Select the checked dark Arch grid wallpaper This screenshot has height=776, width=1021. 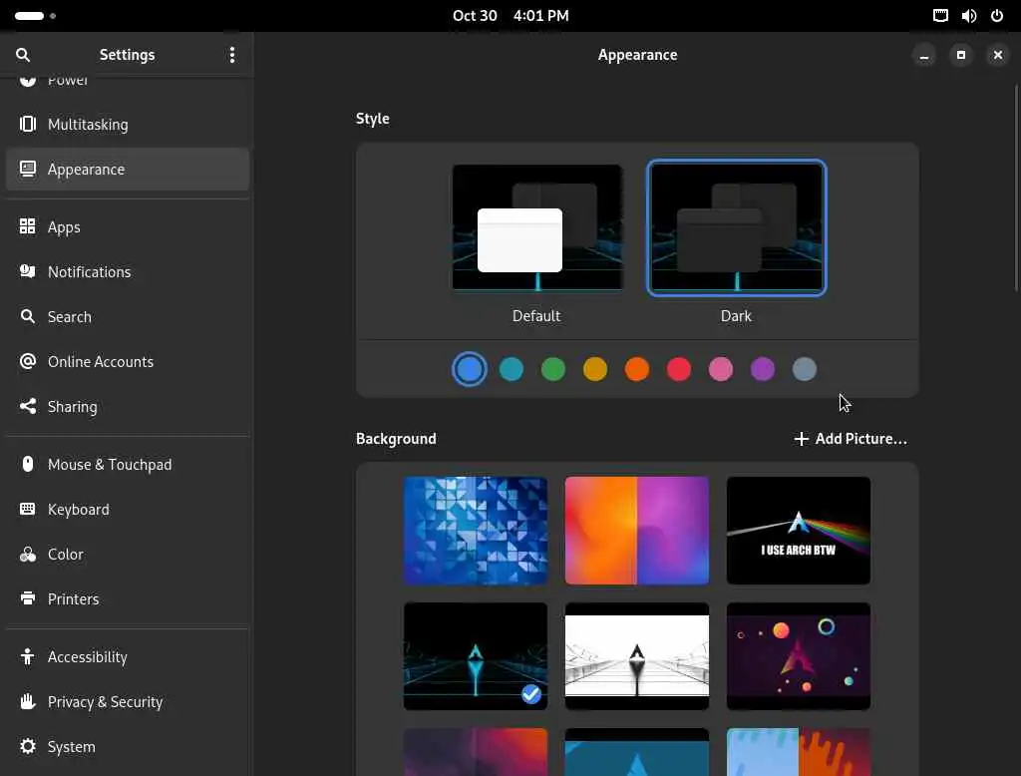476,656
